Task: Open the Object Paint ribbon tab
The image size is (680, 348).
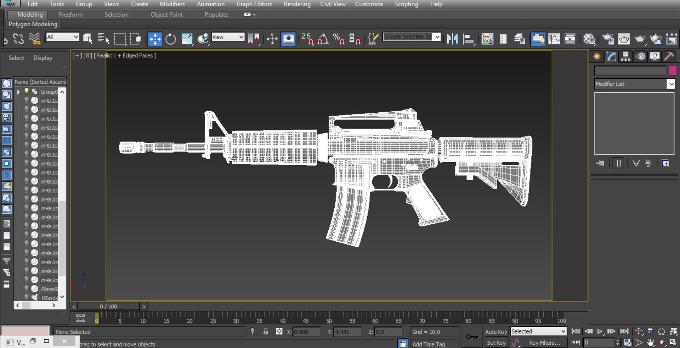Action: (x=167, y=15)
